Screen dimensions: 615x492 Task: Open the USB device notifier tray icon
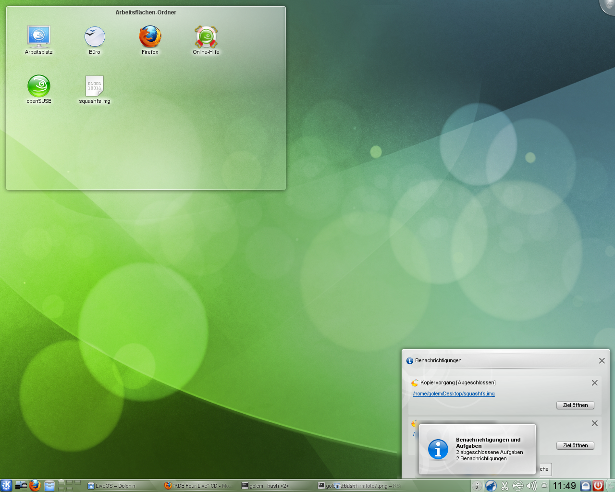517,486
